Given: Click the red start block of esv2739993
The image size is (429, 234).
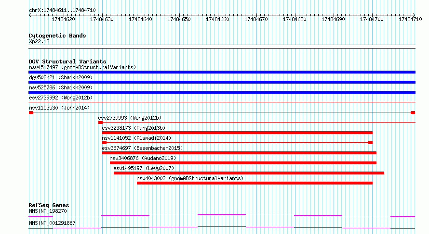Looking at the screenshot, I should click(x=100, y=123).
